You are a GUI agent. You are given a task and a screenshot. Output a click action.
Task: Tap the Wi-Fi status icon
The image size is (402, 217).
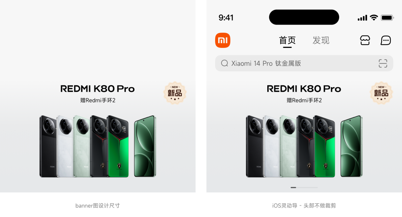374,18
